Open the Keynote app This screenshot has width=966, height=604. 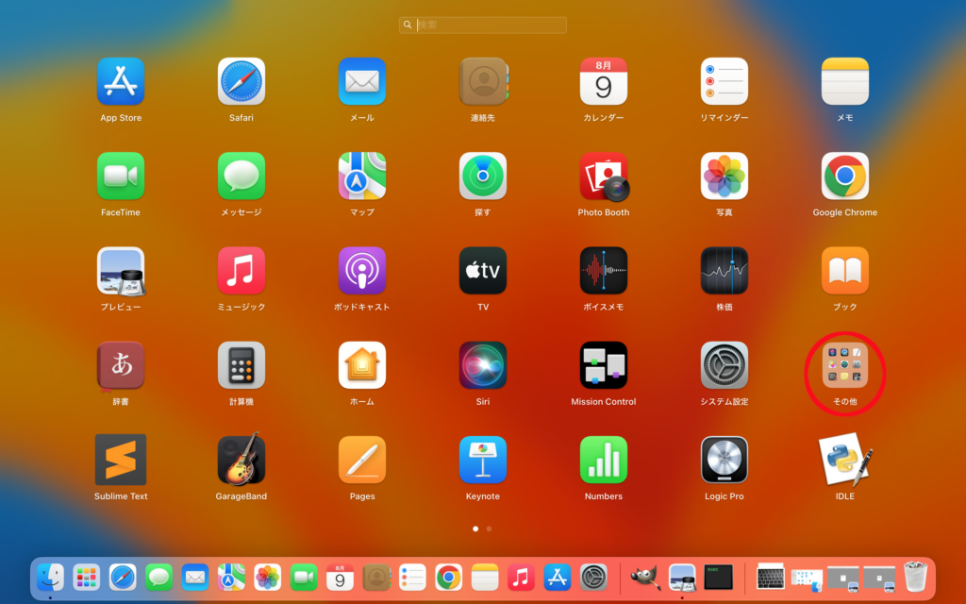483,460
